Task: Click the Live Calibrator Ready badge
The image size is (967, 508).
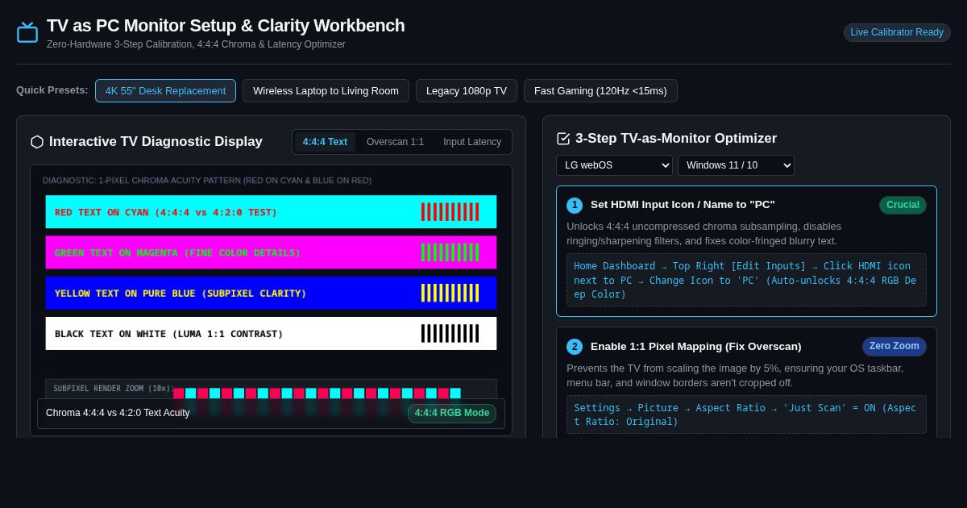Action: click(x=897, y=32)
